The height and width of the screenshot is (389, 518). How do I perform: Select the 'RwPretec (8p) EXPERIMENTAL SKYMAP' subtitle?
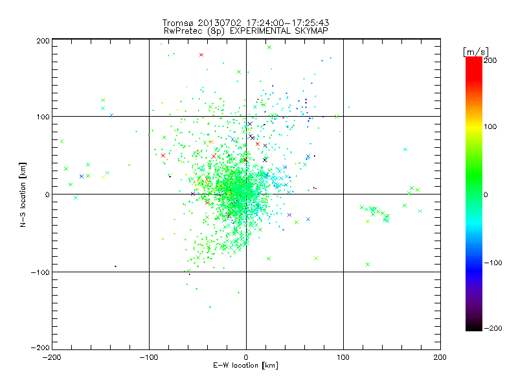[246, 31]
